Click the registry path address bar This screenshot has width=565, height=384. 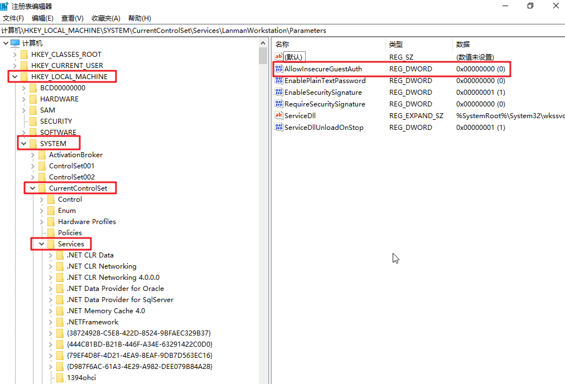pos(282,31)
